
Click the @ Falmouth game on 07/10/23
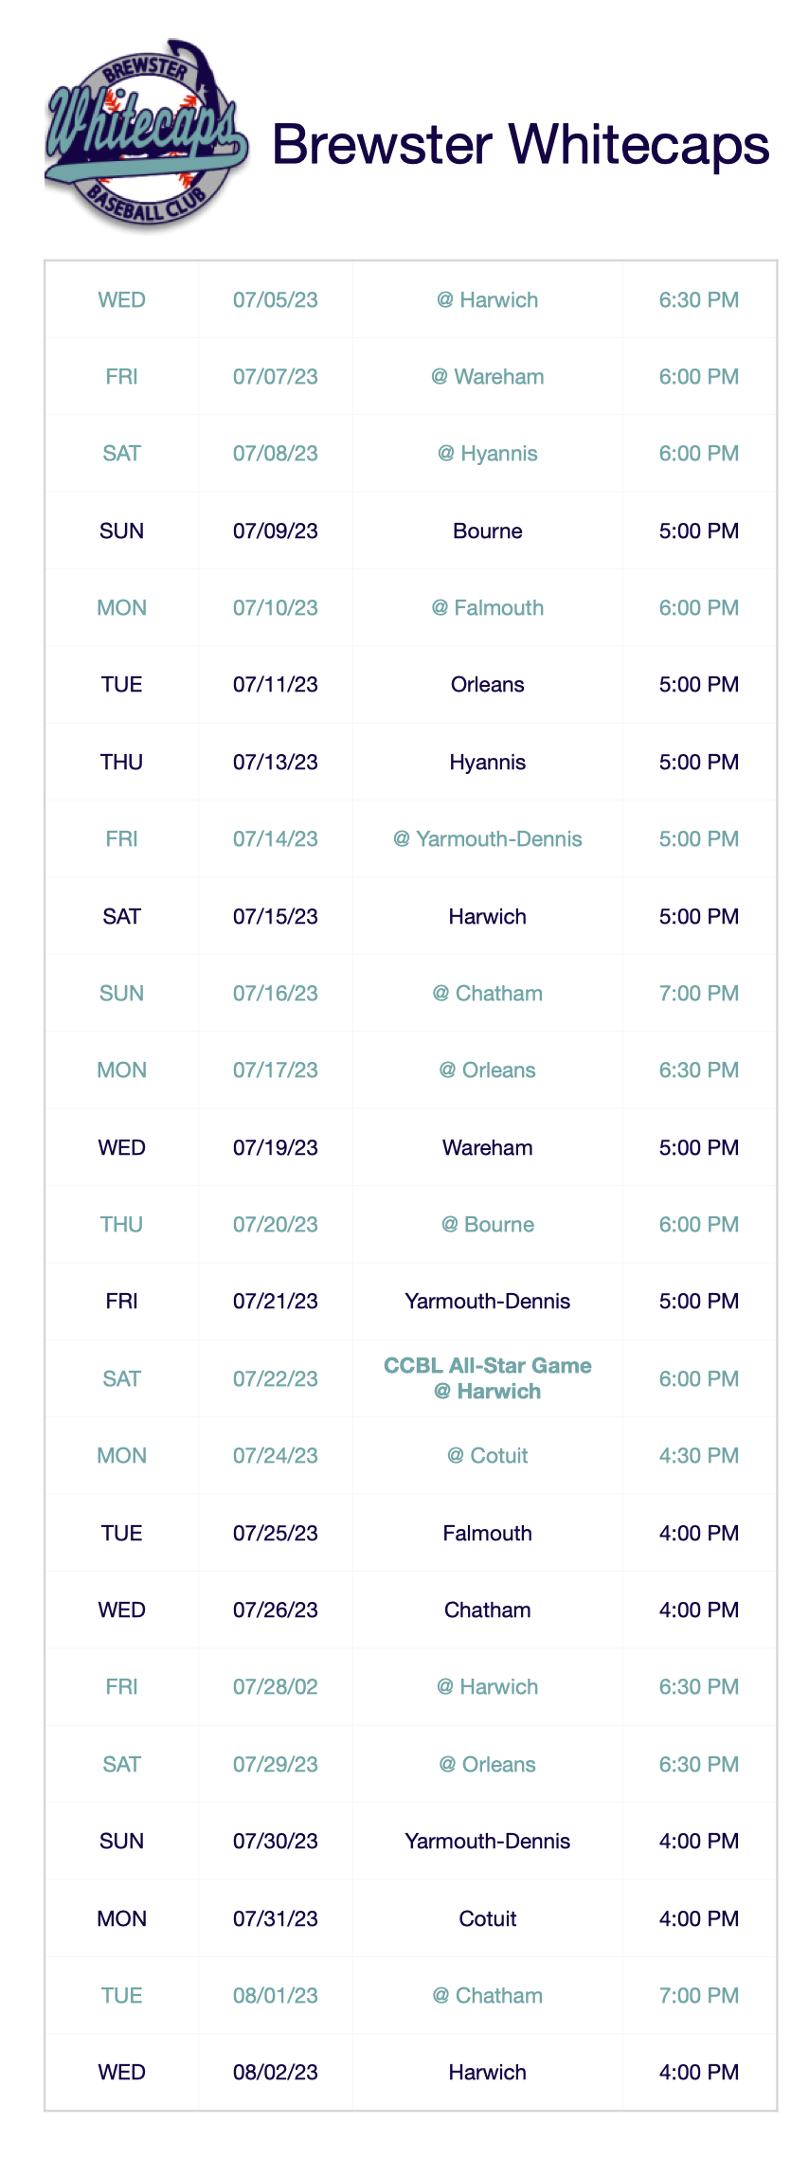click(x=487, y=608)
